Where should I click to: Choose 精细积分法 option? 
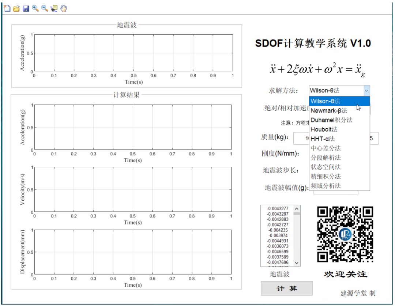click(339, 176)
